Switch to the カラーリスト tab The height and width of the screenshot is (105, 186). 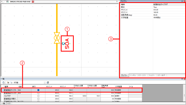click(142, 75)
